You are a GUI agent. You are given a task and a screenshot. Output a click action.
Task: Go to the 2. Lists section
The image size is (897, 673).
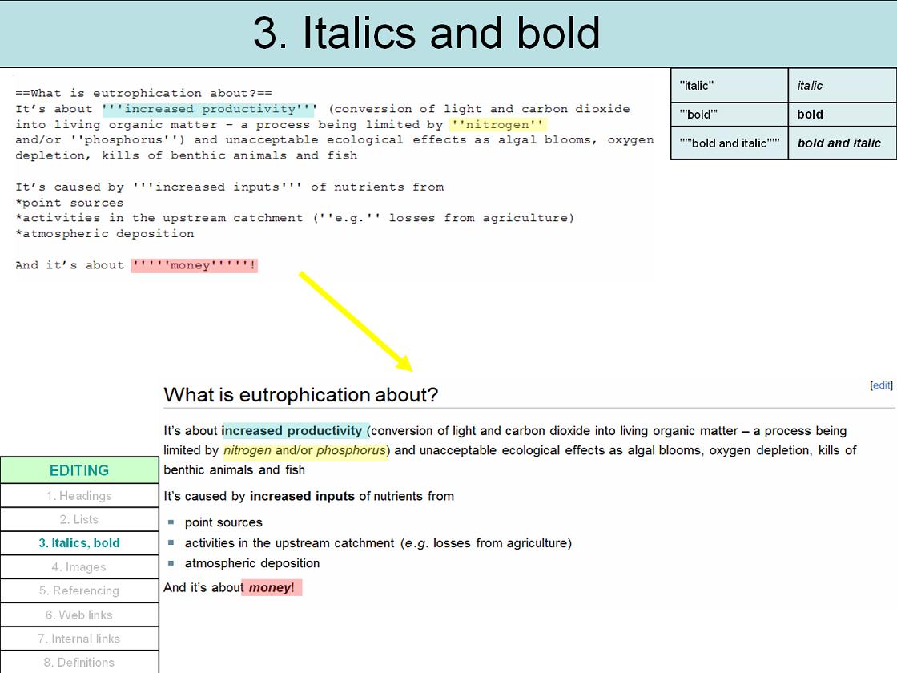pos(79,519)
